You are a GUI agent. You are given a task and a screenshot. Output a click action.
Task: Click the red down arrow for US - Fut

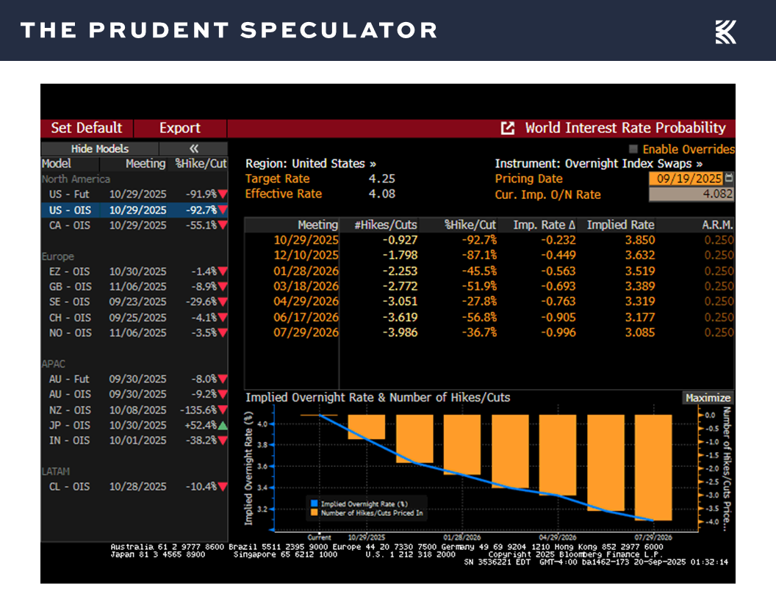(x=223, y=195)
